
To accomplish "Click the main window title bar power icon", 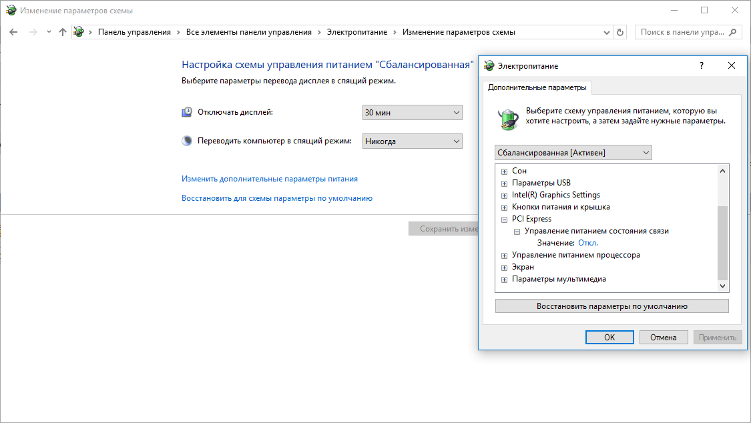I will 11,10.
